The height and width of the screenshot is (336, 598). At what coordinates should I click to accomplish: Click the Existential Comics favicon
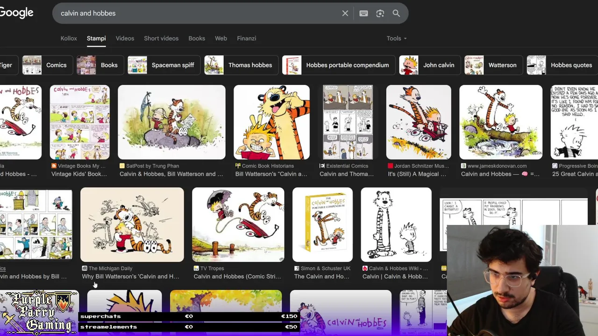tap(322, 166)
